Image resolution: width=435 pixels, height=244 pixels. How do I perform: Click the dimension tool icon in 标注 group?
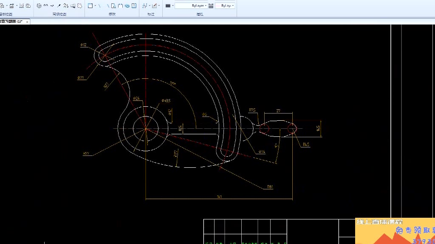click(x=144, y=6)
